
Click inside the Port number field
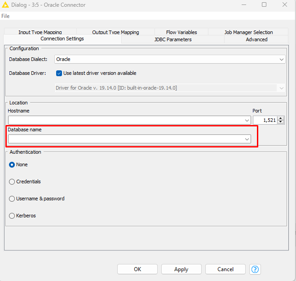click(265, 120)
